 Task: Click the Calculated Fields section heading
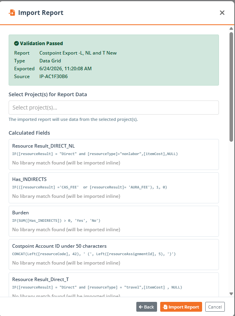29,133
